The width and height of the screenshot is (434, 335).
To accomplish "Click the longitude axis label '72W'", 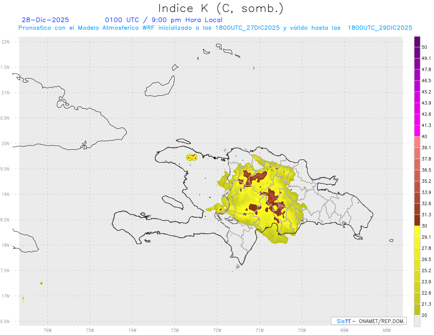I will 217,330.
